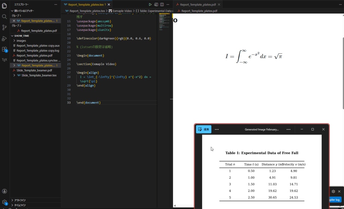Image resolution: width=344 pixels, height=209 pixels.
Task: Click line 19 \definecolor darkgreen
Action: click(114, 38)
